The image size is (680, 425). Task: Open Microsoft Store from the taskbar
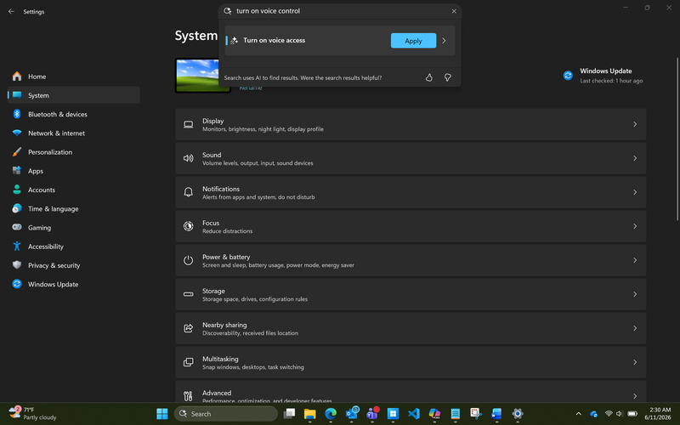click(393, 414)
